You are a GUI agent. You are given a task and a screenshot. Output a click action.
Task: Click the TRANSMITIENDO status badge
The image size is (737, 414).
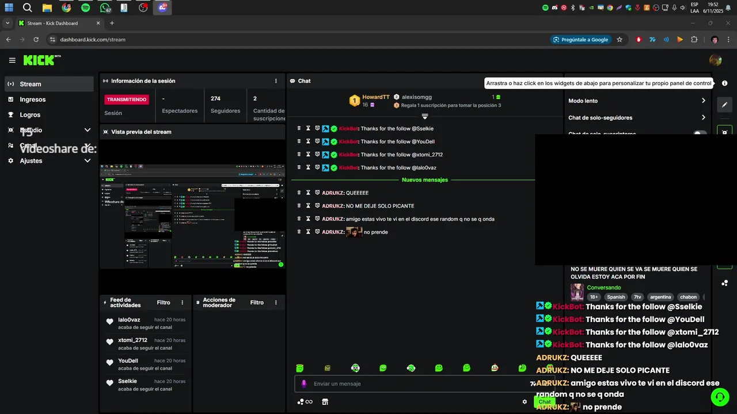(x=127, y=99)
